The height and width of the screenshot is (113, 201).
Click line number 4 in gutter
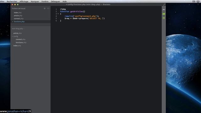click(x=56, y=16)
